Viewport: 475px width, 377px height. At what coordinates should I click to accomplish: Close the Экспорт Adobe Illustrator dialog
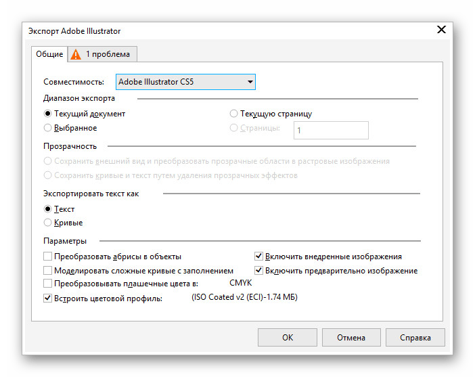click(441, 30)
